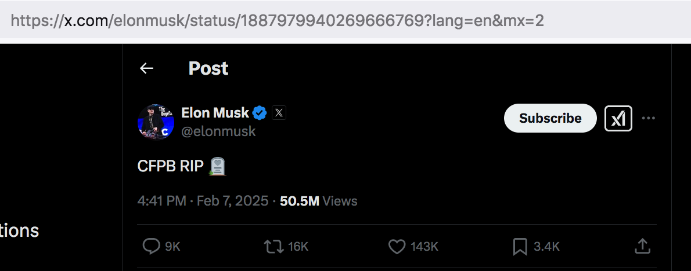Subscribe to Elon Musk
The image size is (691, 271).
click(550, 118)
